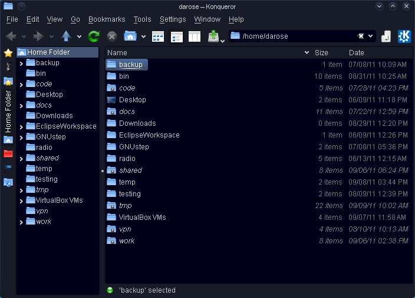The height and width of the screenshot is (298, 415).
Task: Go to Home folder toolbar icon
Action: pos(130,36)
